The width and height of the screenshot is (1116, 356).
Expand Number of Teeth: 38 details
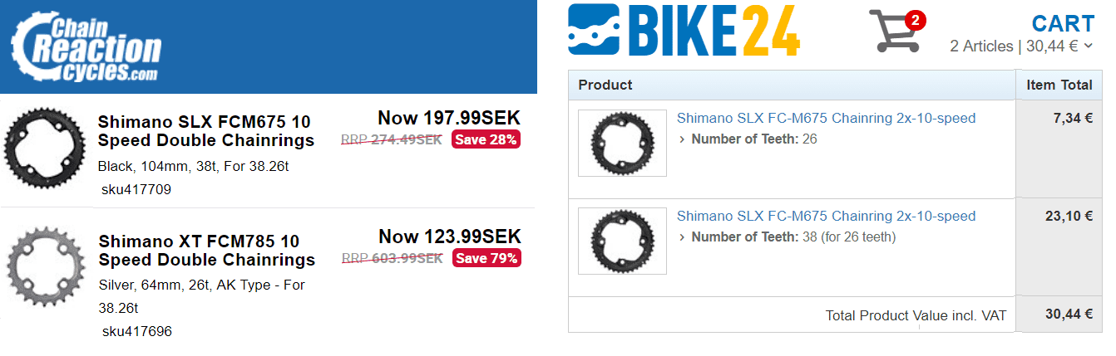[x=683, y=237]
